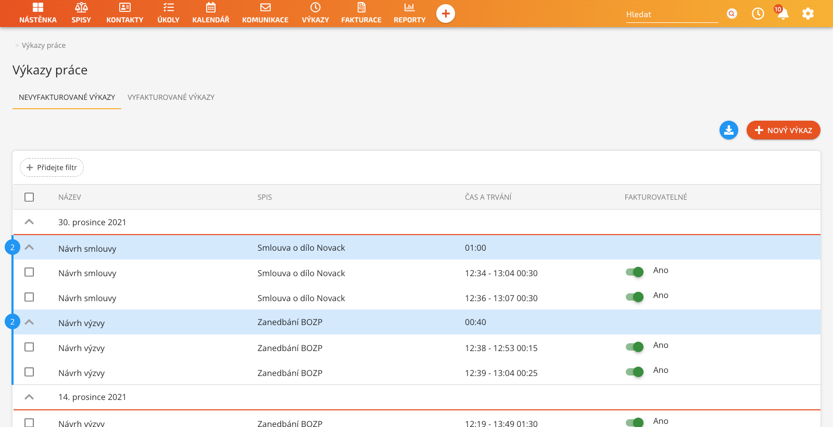Screen dimensions: 833x427
Task: Open Výkazy clock icon in navigation
Action: [315, 7]
